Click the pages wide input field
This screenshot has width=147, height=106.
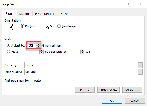(34, 52)
